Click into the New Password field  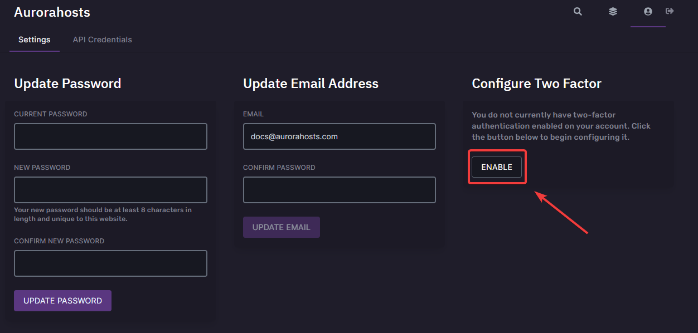coord(110,190)
